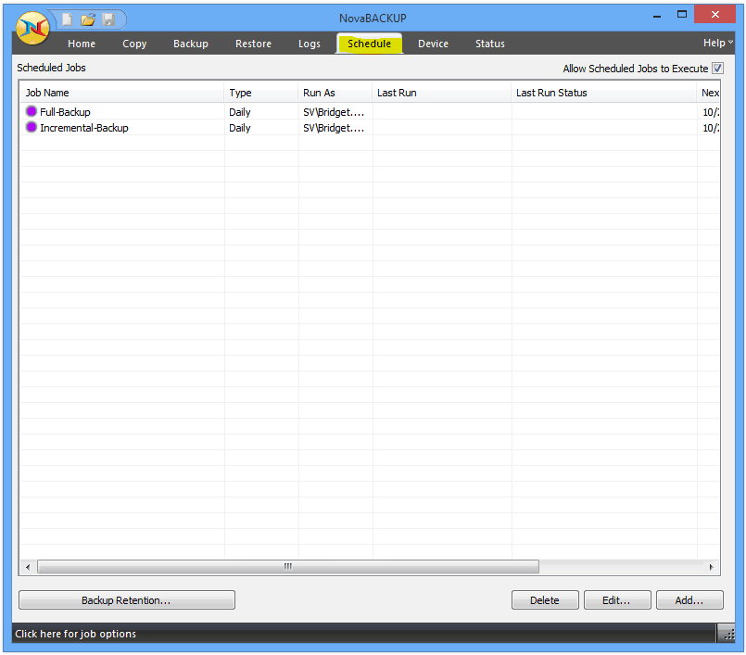
Task: Select the Full-Backup job row
Action: 369,112
